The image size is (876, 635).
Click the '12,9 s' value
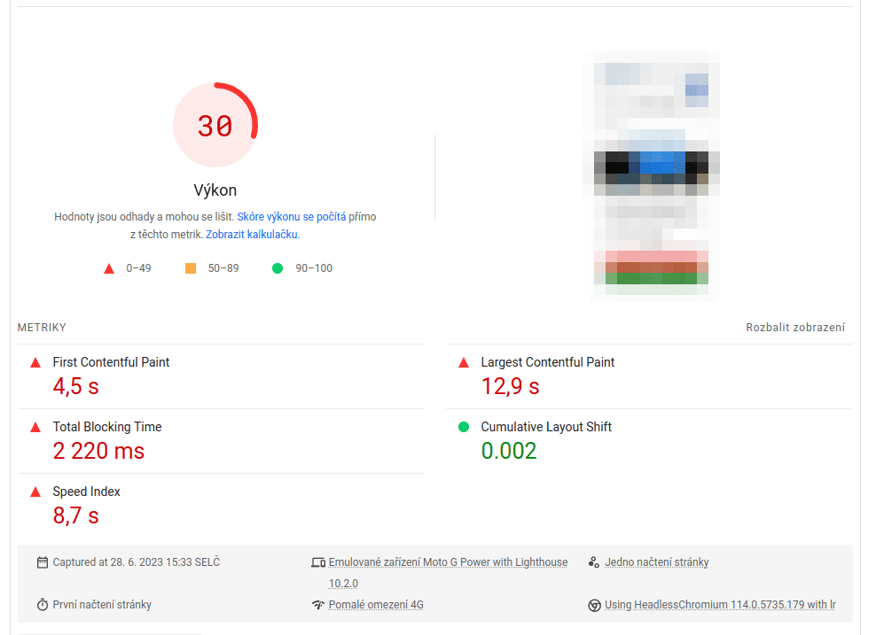[x=510, y=386]
